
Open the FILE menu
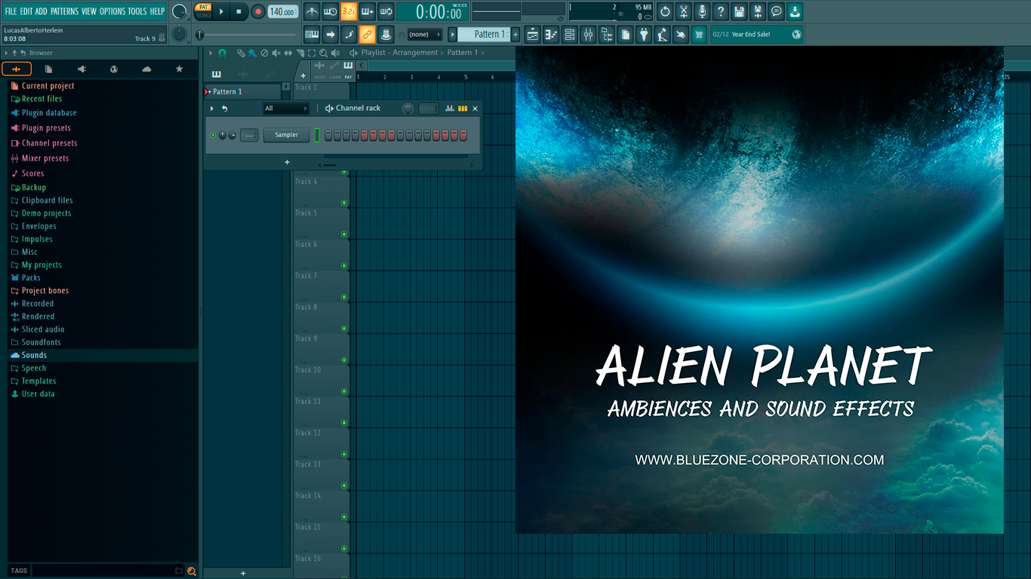tap(11, 11)
